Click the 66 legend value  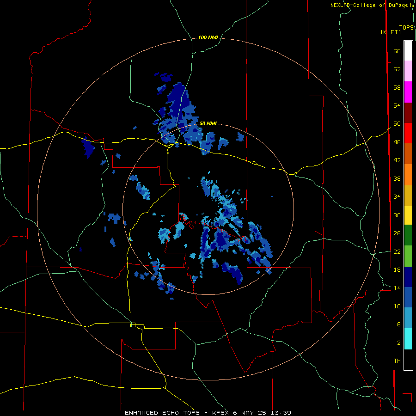tap(397, 51)
